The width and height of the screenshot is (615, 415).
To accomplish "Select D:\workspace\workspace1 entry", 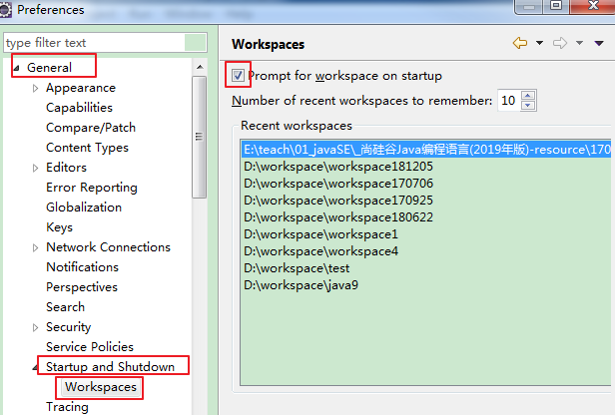I will pos(320,234).
